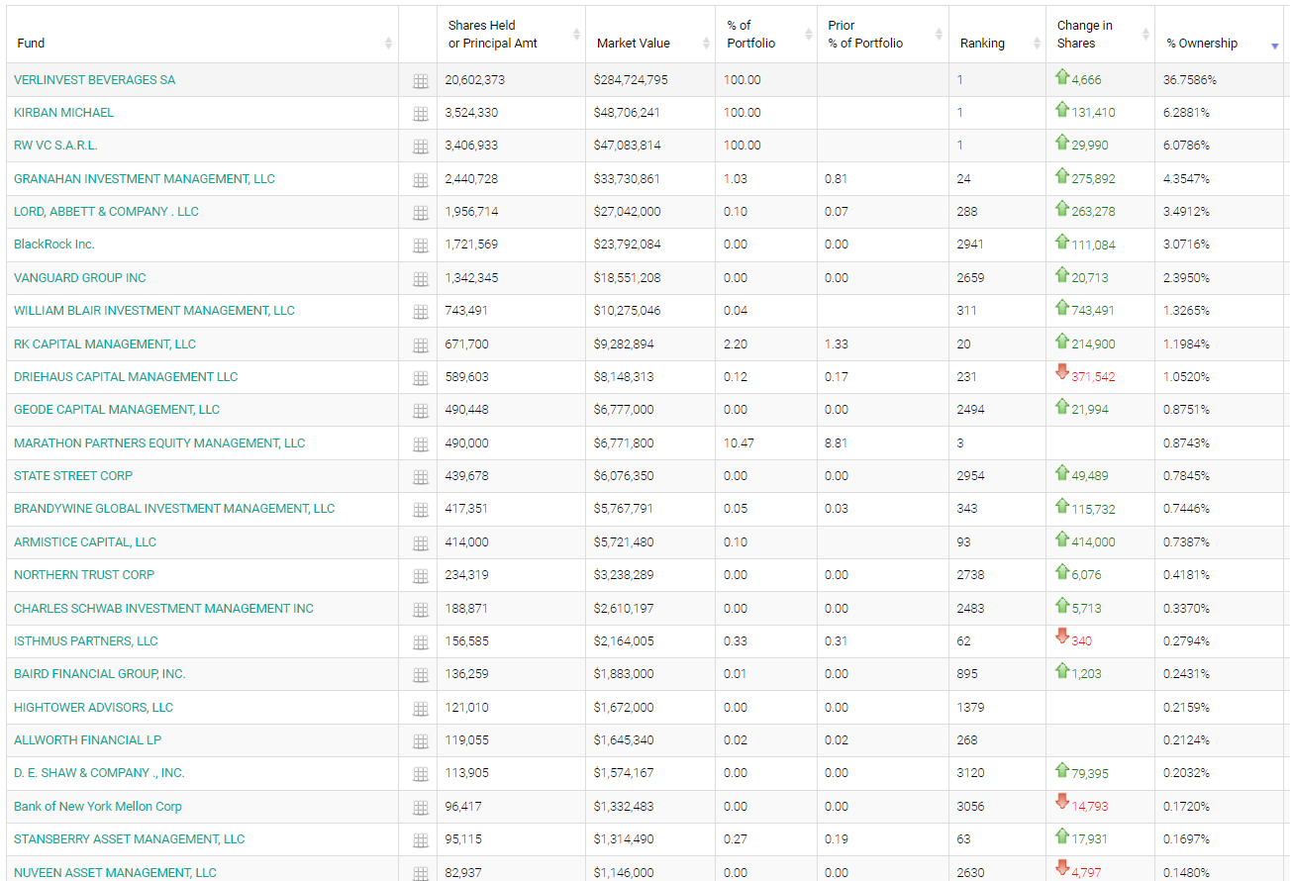Image resolution: width=1290 pixels, height=881 pixels.
Task: Open GRANAHAN INVESTMENT MANAGEMENT, LLC link
Action: pyautogui.click(x=145, y=178)
